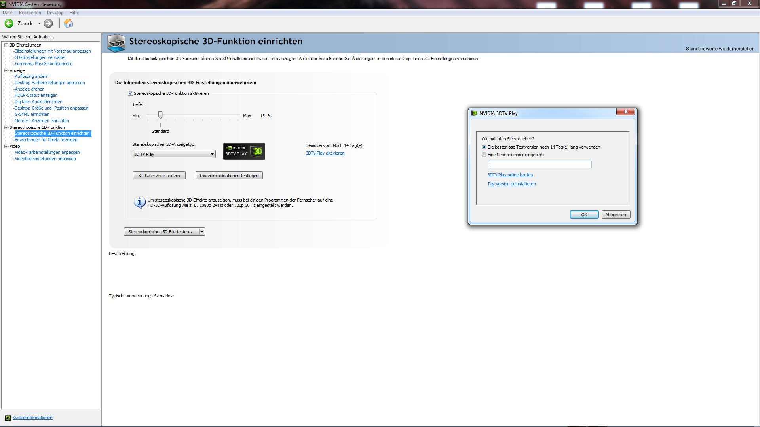Click the Systeminformationen icon at the bottom left
This screenshot has height=427, width=760.
[x=8, y=418]
